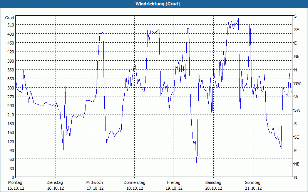Click the date 18.10.12
Image resolution: width=308 pixels, height=192 pixels.
(x=135, y=189)
